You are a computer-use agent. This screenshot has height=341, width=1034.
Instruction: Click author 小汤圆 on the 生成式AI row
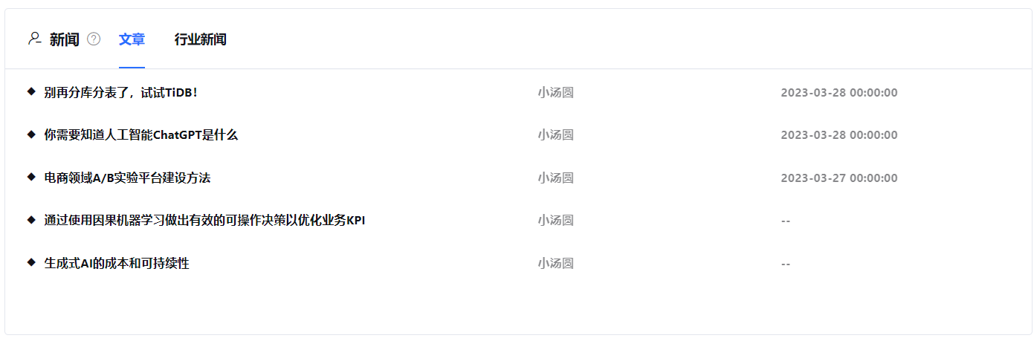tap(556, 264)
